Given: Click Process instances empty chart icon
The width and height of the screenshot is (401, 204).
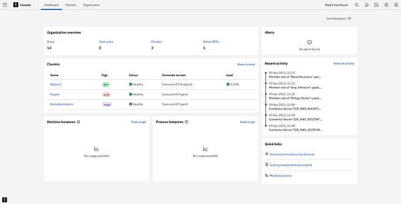Looking at the screenshot, I should pos(205,149).
